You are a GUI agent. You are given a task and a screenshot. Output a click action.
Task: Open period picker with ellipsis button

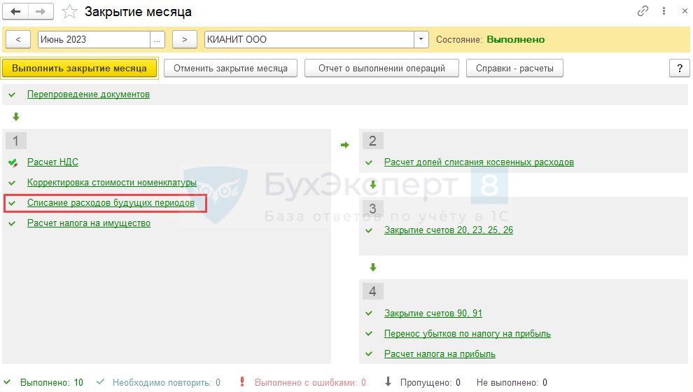(157, 40)
